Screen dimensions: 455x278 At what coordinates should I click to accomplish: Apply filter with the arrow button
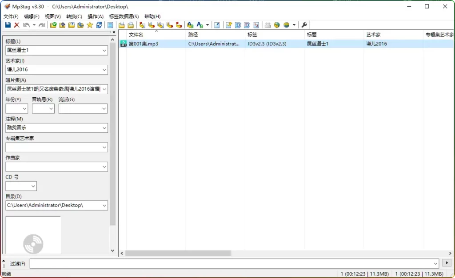(447, 263)
